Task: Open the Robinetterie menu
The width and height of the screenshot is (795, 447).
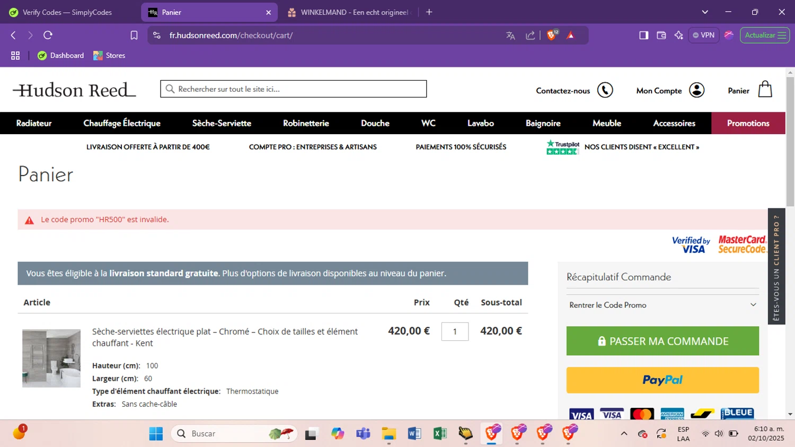Action: pos(306,123)
